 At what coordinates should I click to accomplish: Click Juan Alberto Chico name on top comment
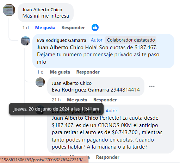42,10
